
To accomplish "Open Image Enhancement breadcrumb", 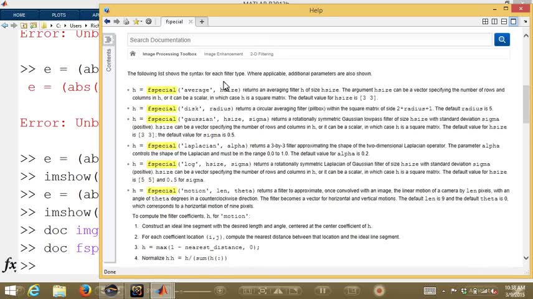I will 224,54.
